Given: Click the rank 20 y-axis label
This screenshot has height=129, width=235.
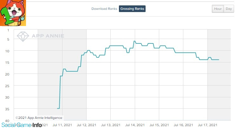Looking at the screenshot, I should 7,74.
